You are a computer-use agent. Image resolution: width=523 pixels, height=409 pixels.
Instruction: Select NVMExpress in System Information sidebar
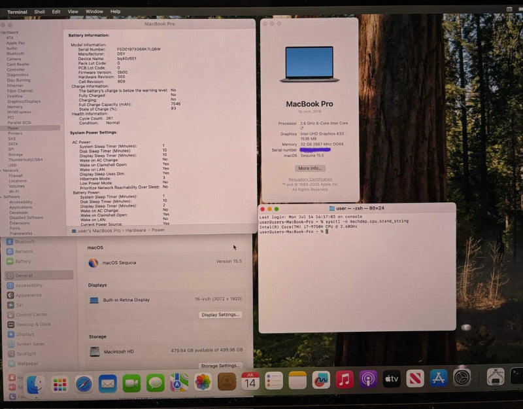[x=19, y=112]
